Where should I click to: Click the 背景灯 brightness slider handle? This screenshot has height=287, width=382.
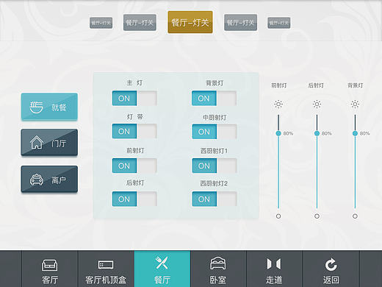click(355, 133)
